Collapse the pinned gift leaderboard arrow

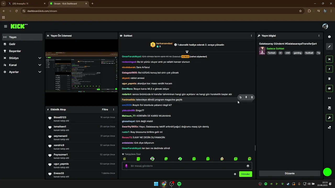tap(187, 52)
